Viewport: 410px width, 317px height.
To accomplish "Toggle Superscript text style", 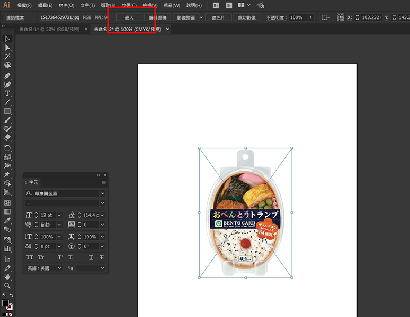I will coord(60,257).
